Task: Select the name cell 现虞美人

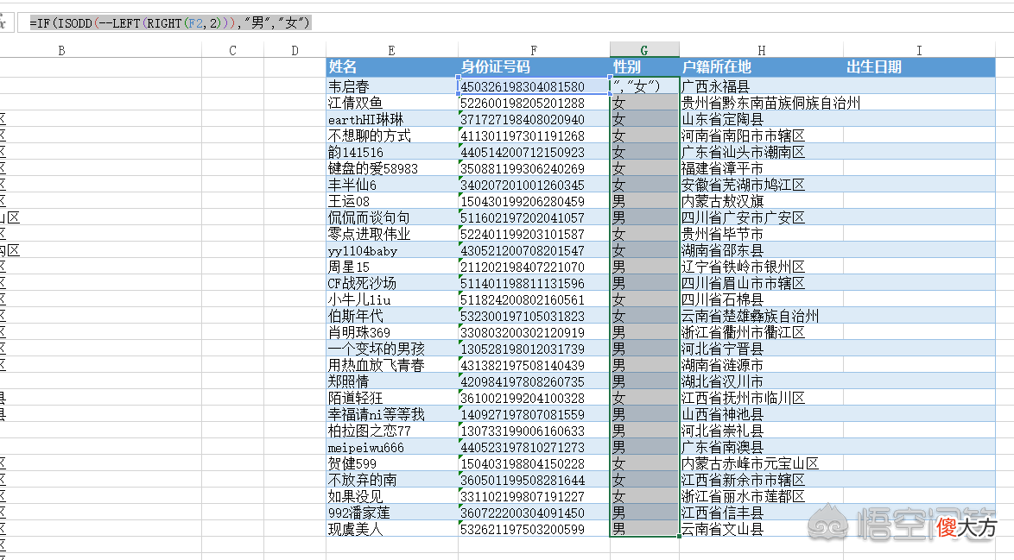Action: pyautogui.click(x=392, y=529)
